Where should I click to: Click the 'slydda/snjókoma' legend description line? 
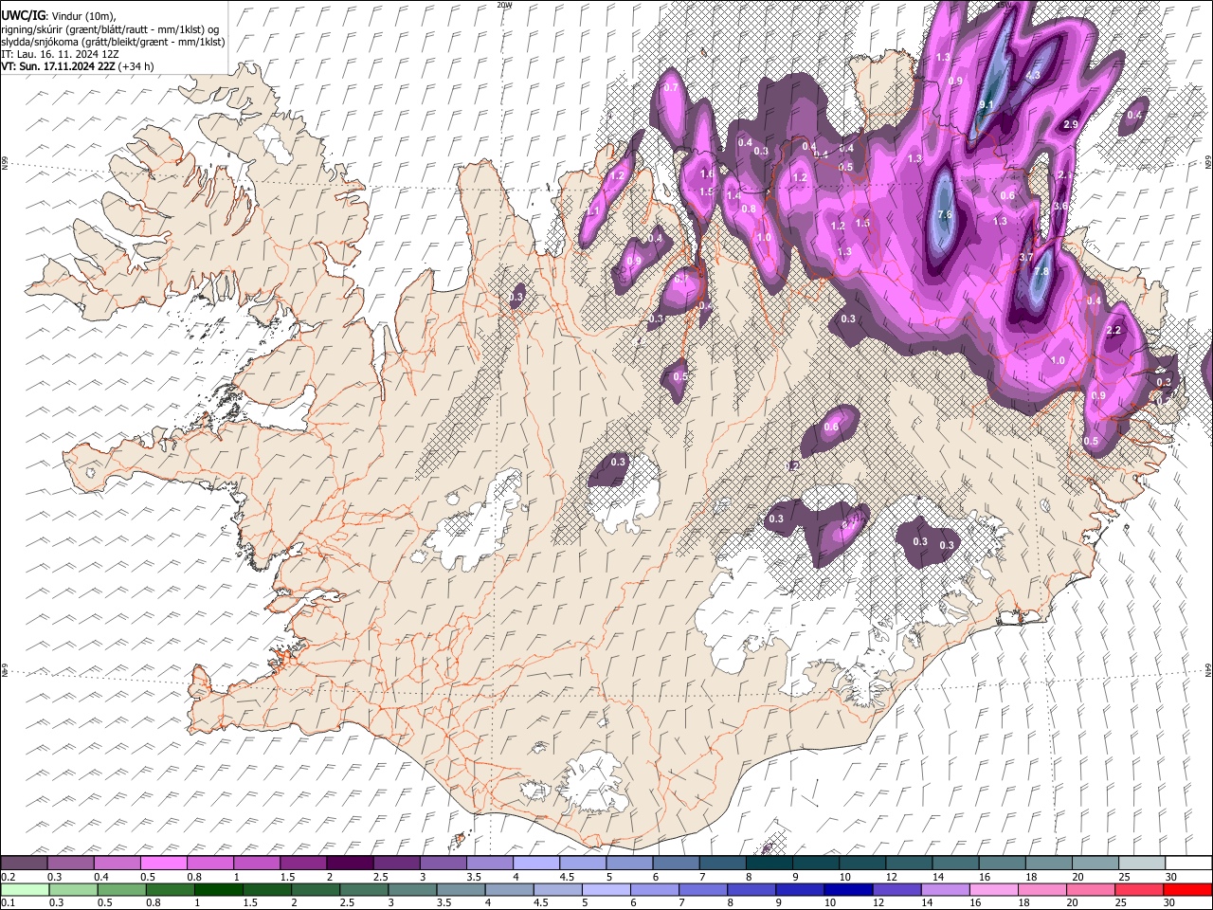click(113, 42)
